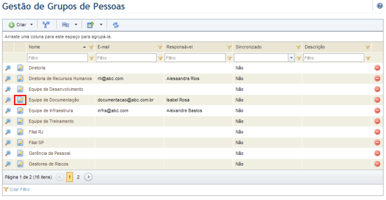Open the Criar dropdown arrow
The image size is (386, 200).
(31, 25)
